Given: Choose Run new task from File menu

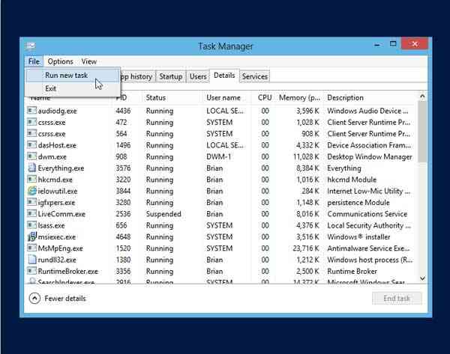Looking at the screenshot, I should pos(67,76).
